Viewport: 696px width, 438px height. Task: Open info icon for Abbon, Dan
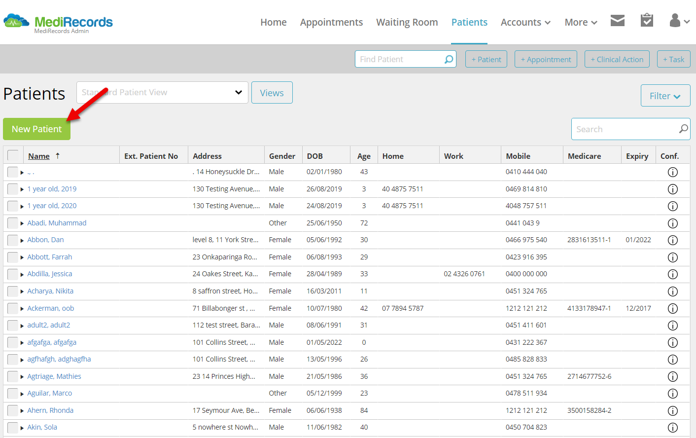coord(672,240)
